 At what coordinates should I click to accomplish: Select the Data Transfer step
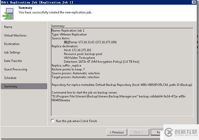[13, 61]
